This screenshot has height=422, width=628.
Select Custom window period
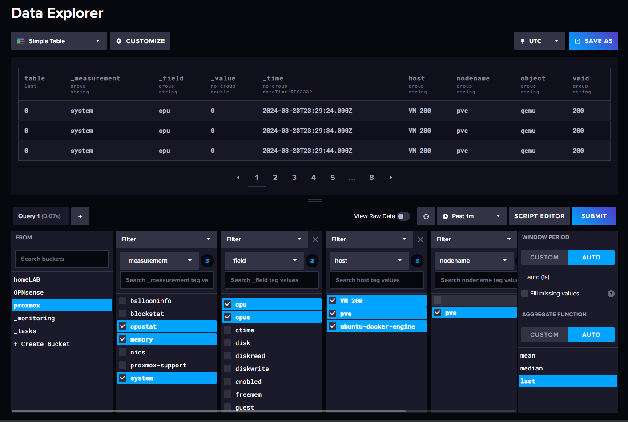tap(544, 258)
